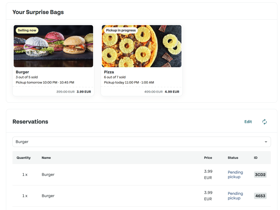This screenshot has width=280, height=210.
Task: Click the Burger bag 3.99 EUR price
Action: [84, 92]
